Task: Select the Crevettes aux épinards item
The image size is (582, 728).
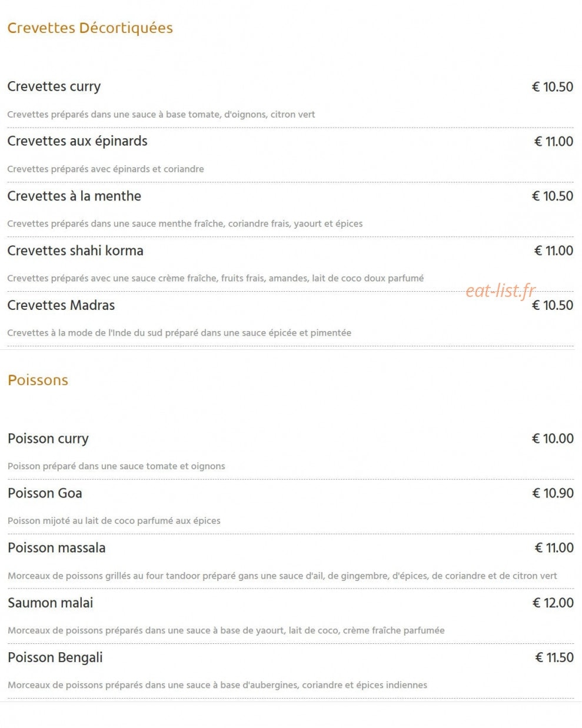Action: click(77, 142)
